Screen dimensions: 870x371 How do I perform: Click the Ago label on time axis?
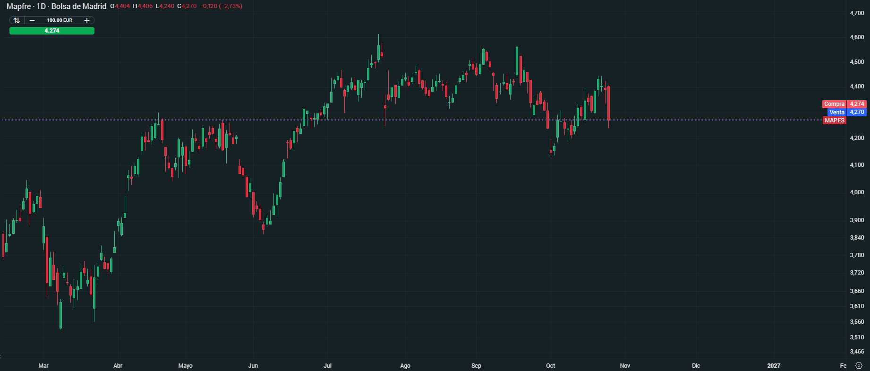pos(405,366)
